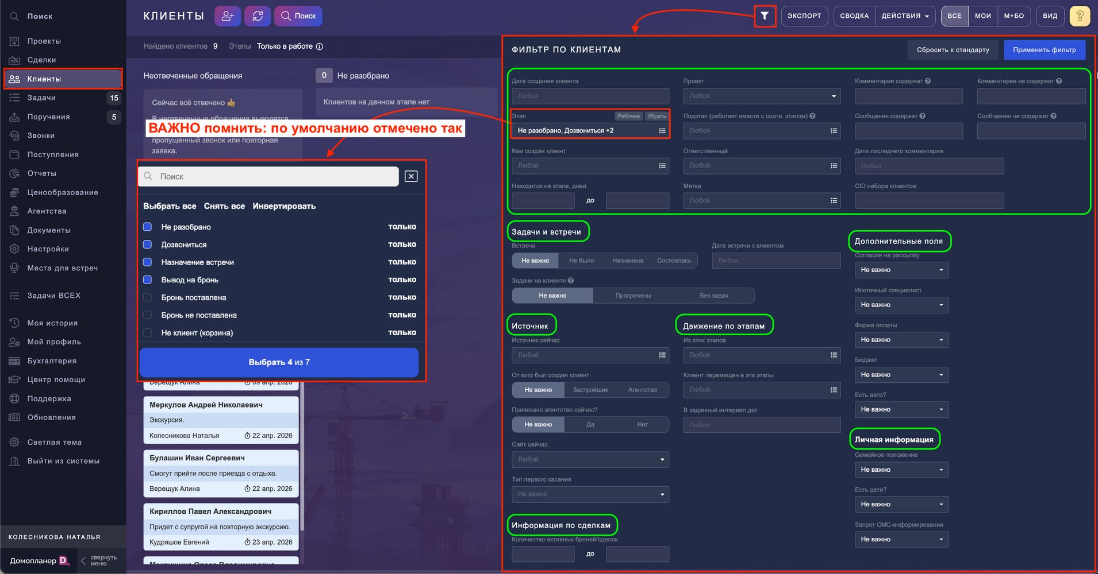This screenshot has height=574, width=1098.
Task: Open the Звонки sidebar icon
Action: (x=14, y=135)
